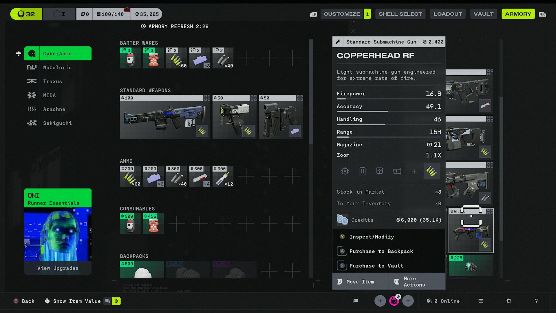Select the highlighted ammo slot on Copperhead RF

(431, 171)
